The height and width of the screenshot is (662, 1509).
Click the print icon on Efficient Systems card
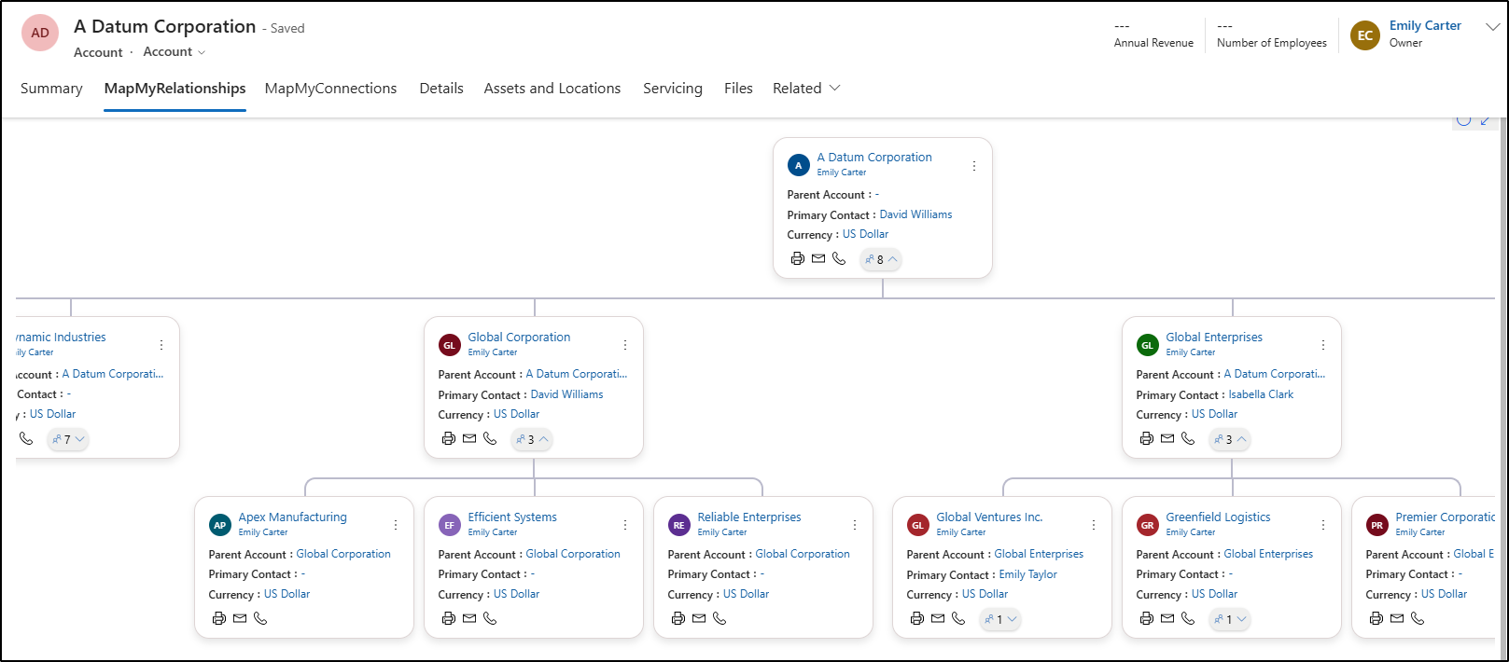449,618
